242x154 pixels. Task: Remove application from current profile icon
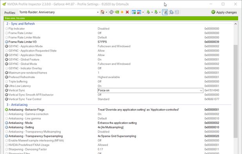(139, 12)
